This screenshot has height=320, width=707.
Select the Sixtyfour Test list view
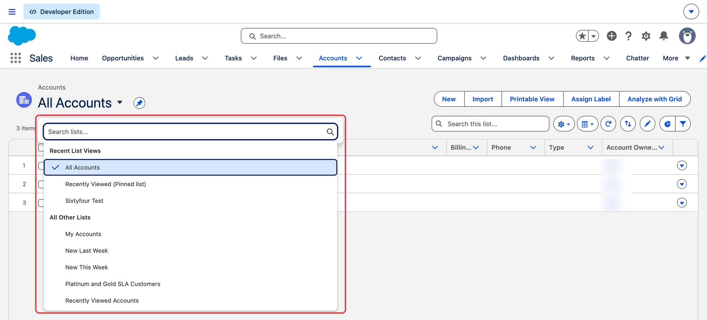coord(190,201)
